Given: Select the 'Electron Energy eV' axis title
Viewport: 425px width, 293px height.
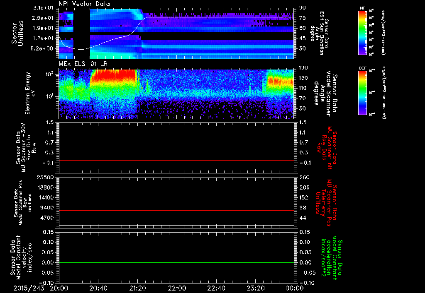Looking at the screenshot, I should pyautogui.click(x=31, y=94).
